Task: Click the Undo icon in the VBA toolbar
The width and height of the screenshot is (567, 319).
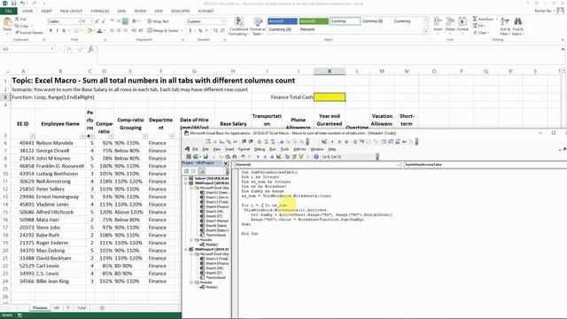Action: (243, 157)
